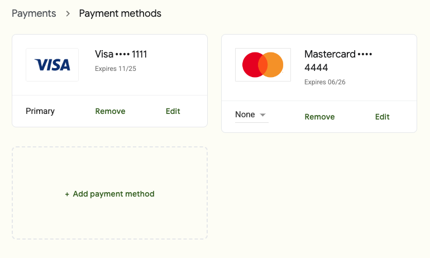
Task: Edit the Visa card ending 1111
Action: click(173, 111)
